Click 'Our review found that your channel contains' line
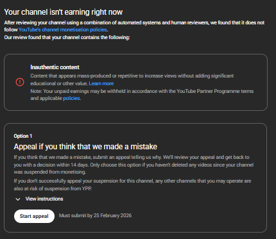Image resolution: width=276 pixels, height=239 pixels. [x=67, y=37]
